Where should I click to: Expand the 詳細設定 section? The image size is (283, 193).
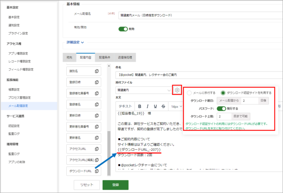75,42
